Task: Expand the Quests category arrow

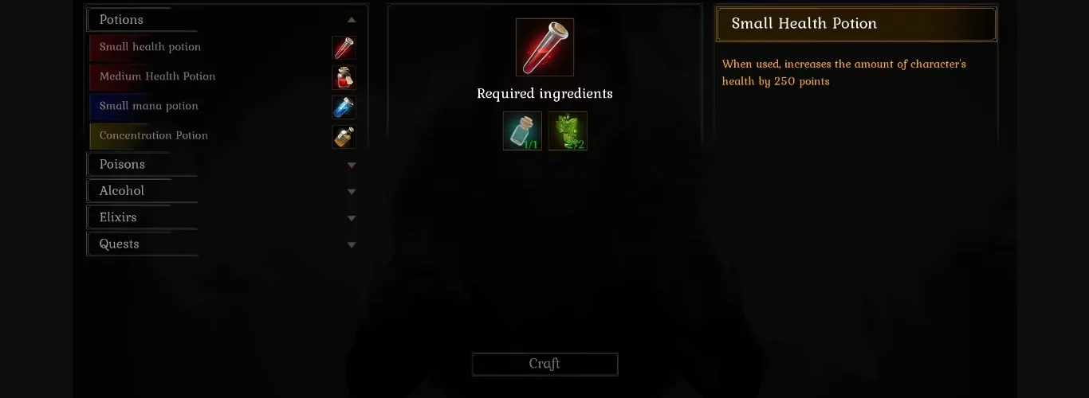Action: point(352,244)
